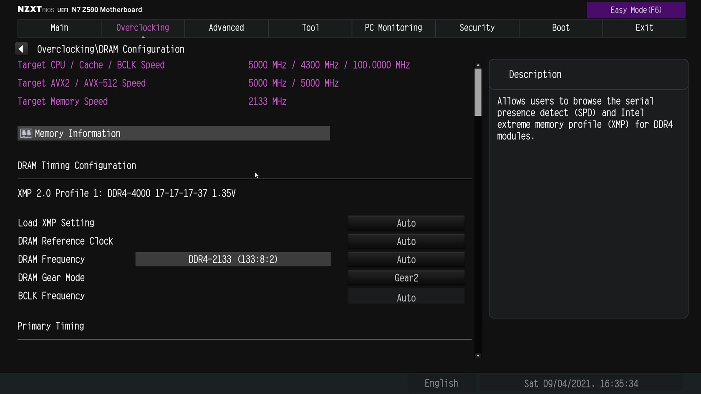Click the 5000 MHz / 5000 MHz AVX value
Viewport: 701px width, 394px height.
[x=293, y=83]
